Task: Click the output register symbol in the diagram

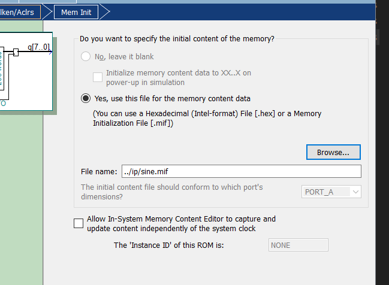Action: (x=16, y=53)
